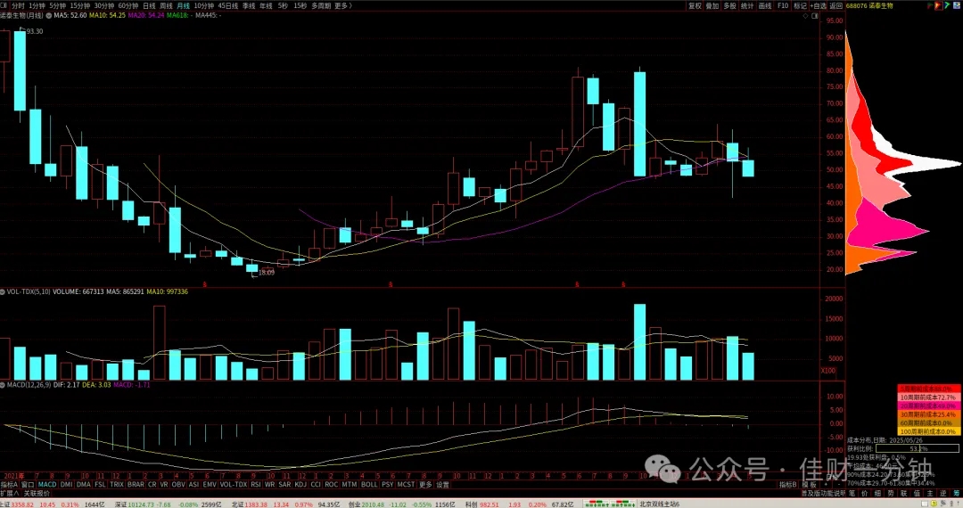Select the 10分钟 period
The image size is (963, 508).
204,5
